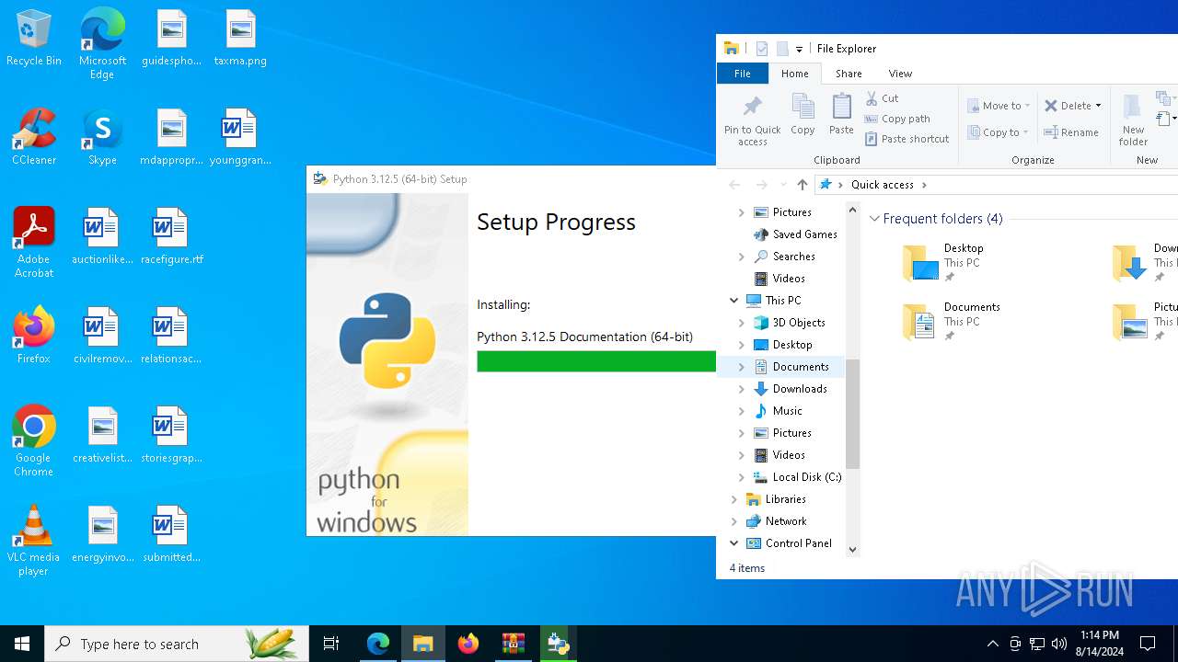Open the Move to dropdown
1178x662 pixels.
click(999, 106)
